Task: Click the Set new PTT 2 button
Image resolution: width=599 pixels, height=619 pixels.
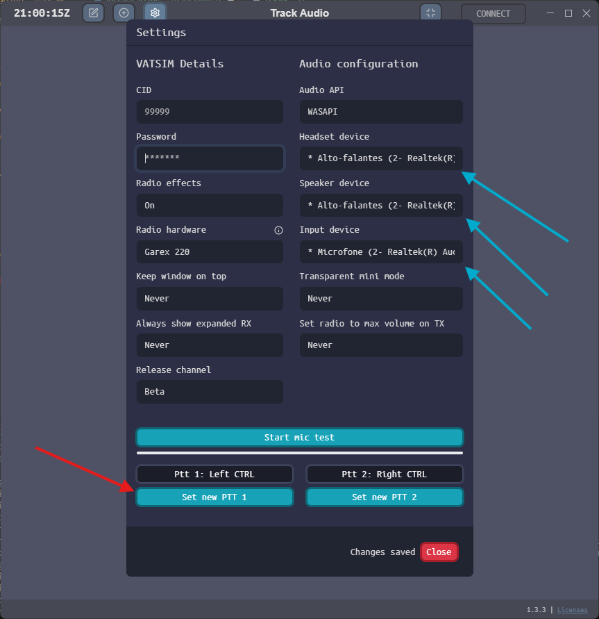Action: pos(384,497)
